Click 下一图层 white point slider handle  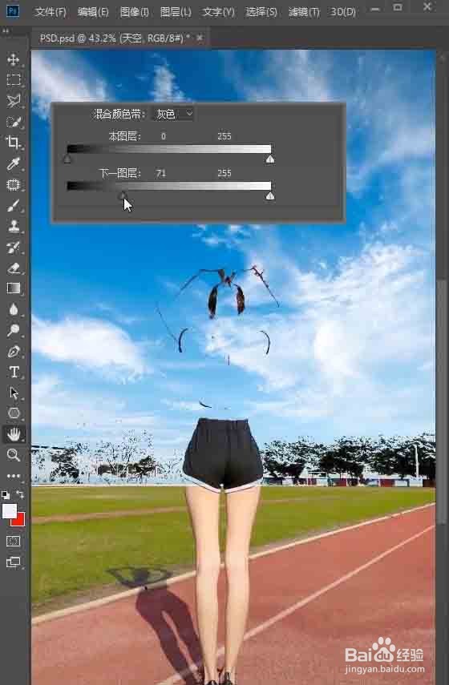tap(270, 195)
